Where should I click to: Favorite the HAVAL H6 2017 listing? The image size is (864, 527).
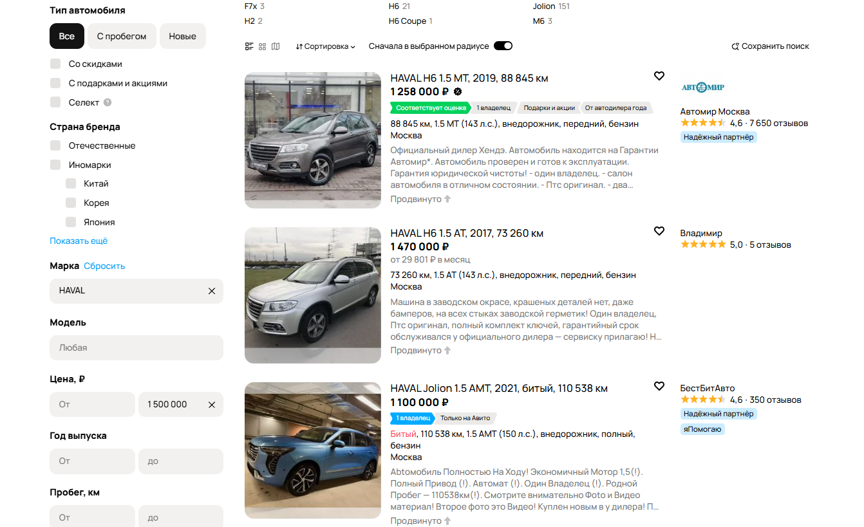pos(659,231)
